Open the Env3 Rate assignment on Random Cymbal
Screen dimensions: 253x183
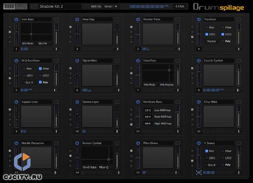pos(90,167)
